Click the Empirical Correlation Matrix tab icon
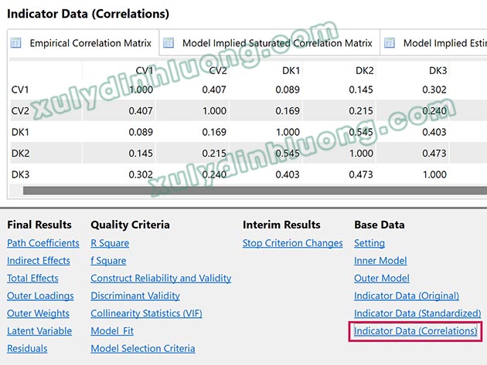The image size is (487, 365). click(15, 42)
